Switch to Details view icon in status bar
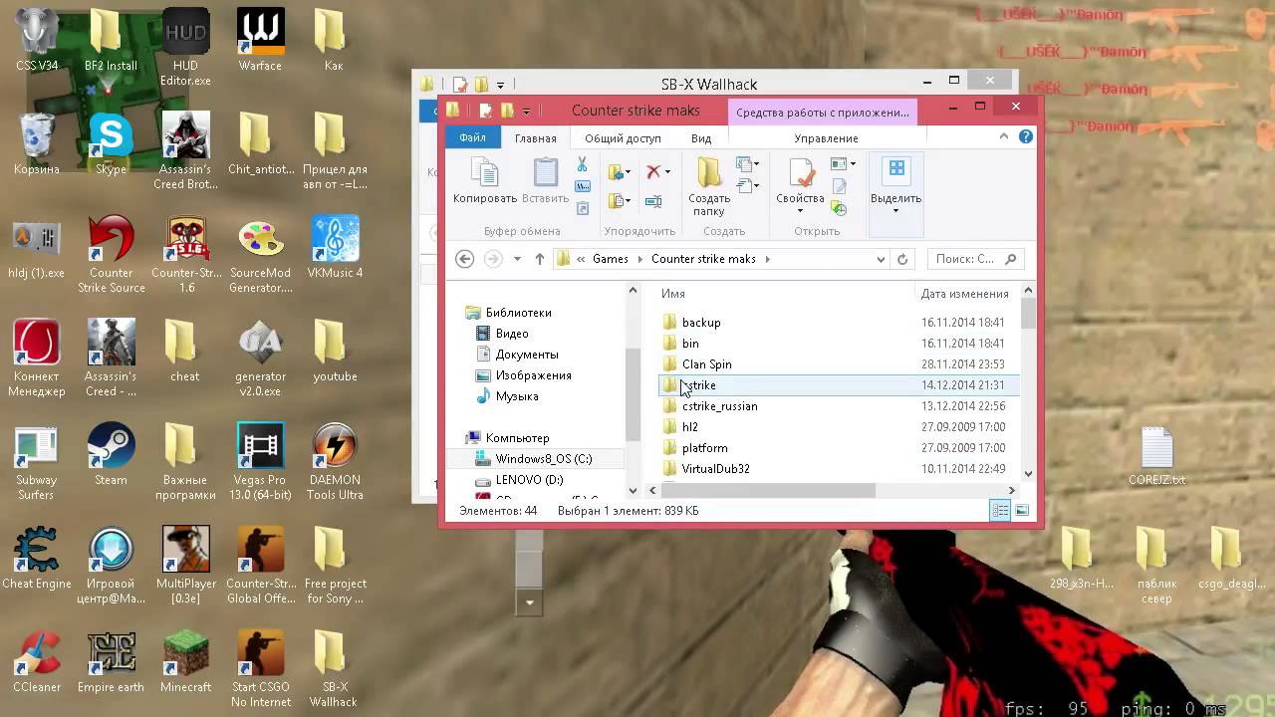Viewport: 1275px width, 717px height. click(x=999, y=511)
